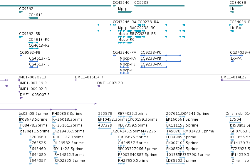
Task: Select the Mpcp gene label
Action: (123, 9)
